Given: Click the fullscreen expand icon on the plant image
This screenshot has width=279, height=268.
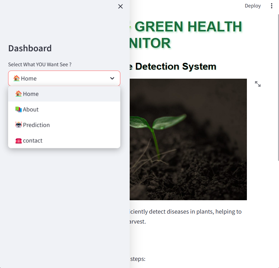Looking at the screenshot, I should pyautogui.click(x=257, y=84).
